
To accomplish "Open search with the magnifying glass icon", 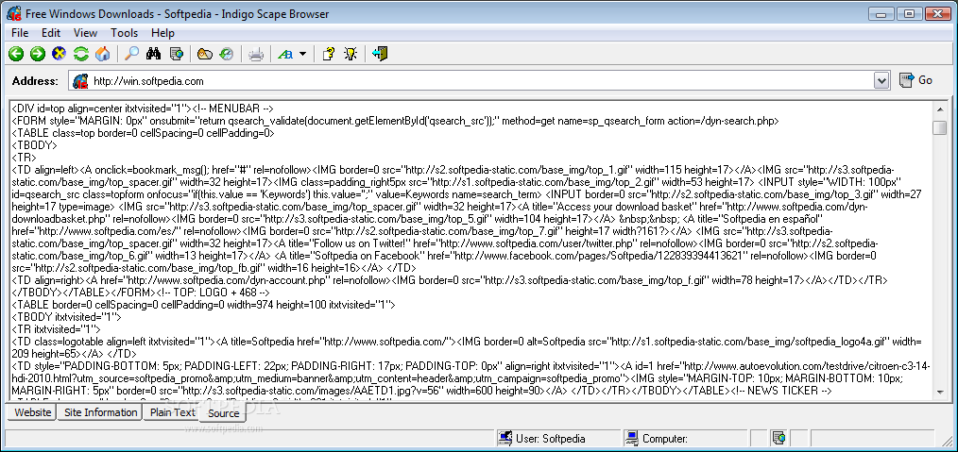I will click(131, 55).
